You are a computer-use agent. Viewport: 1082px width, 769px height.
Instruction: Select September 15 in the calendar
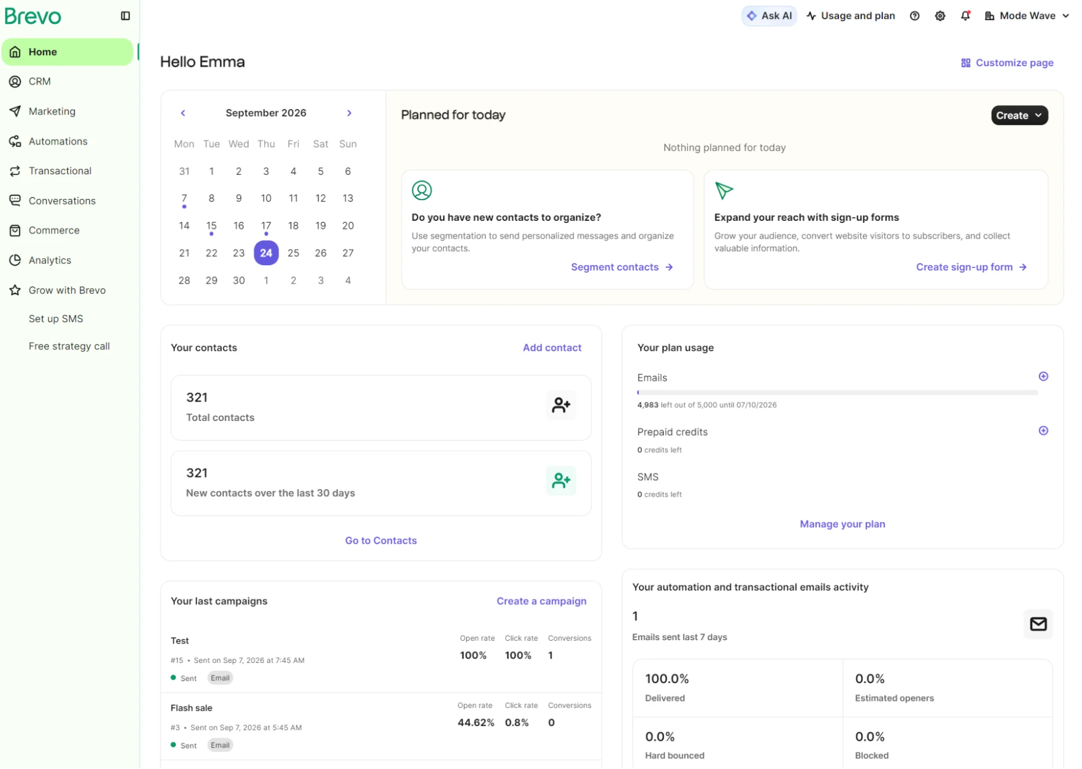click(x=211, y=226)
